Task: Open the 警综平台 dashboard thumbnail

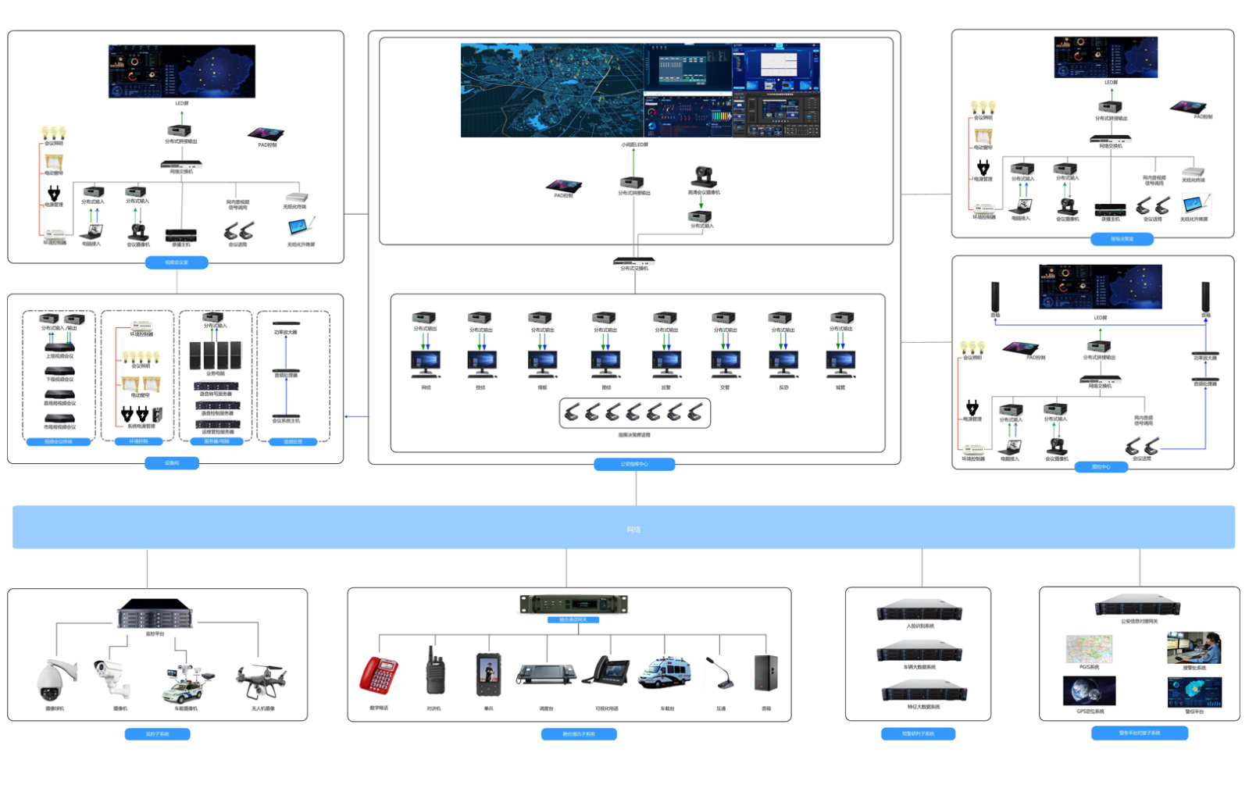Action: point(1194,692)
